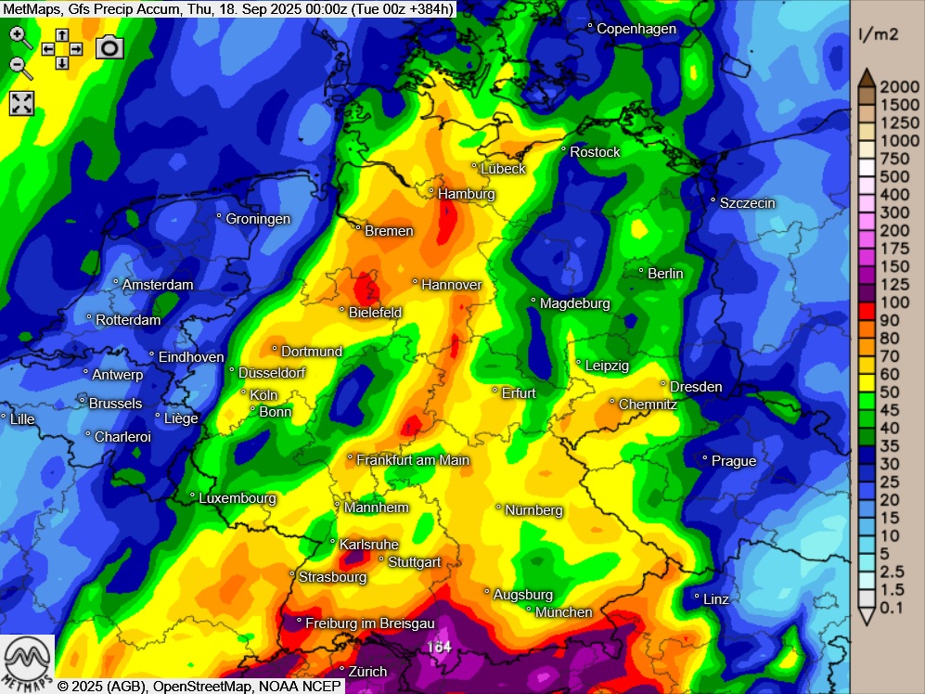
Task: Pick the red 100 legend color
Action: pos(866,302)
